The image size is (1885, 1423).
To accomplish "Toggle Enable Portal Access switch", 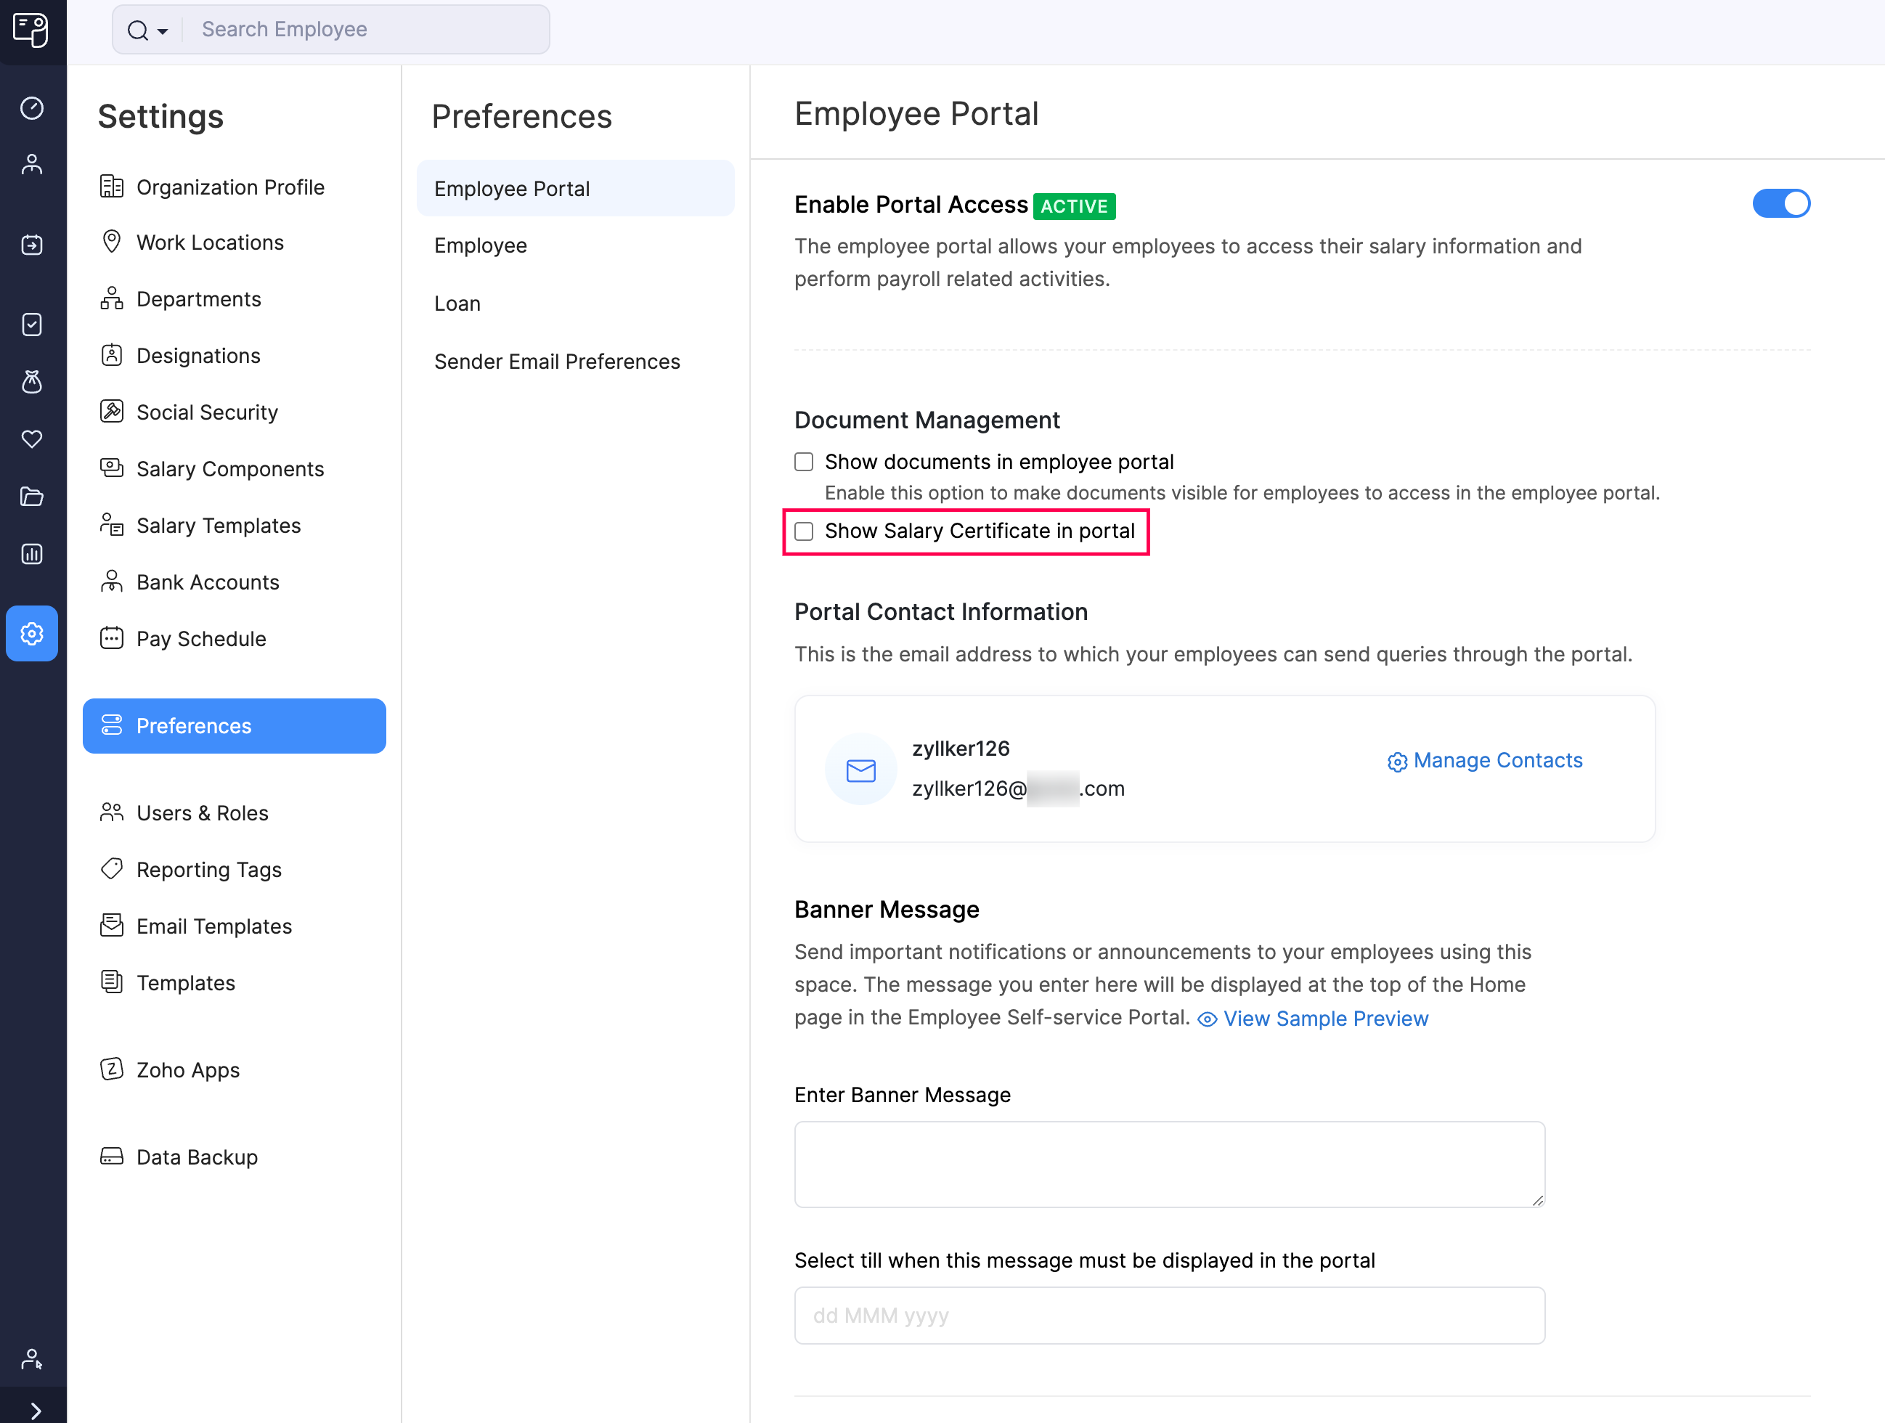I will (x=1780, y=202).
